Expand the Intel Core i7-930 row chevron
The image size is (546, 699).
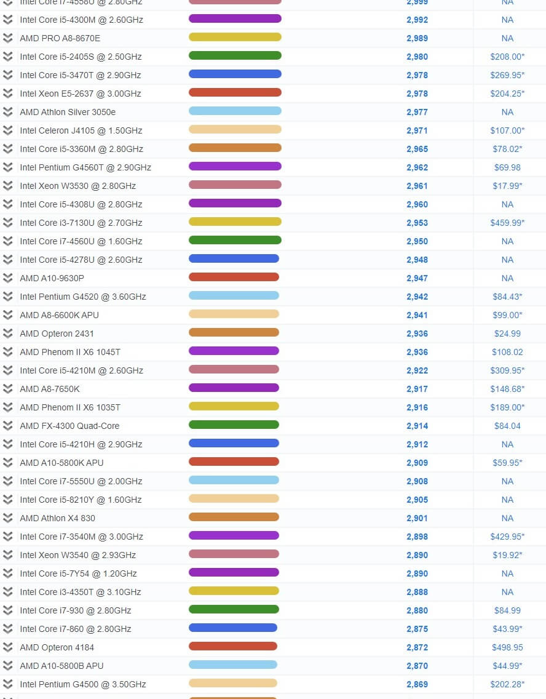(x=7, y=610)
